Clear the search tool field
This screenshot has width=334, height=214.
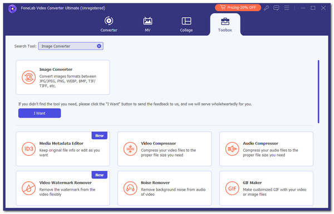pyautogui.click(x=99, y=46)
